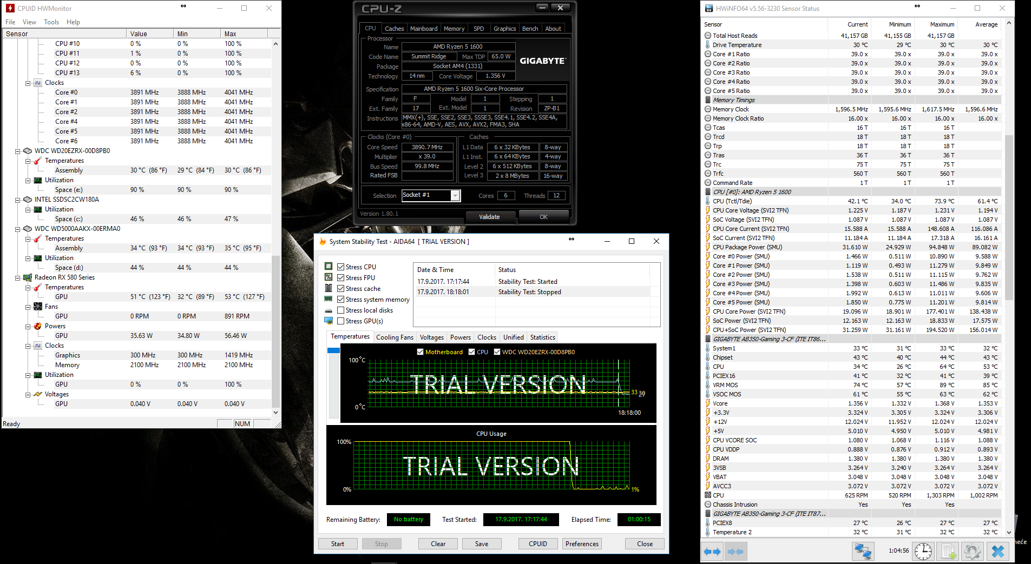Click HWiNFO blue X close sensors icon
1031x564 pixels.
[x=998, y=552]
